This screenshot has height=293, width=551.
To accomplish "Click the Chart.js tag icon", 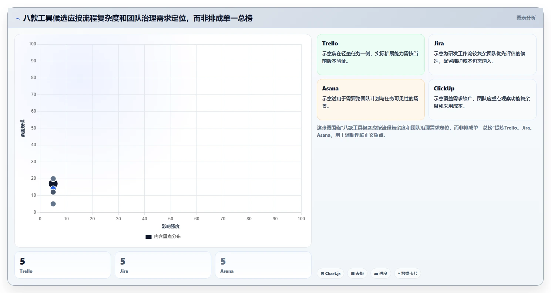I will pos(322,274).
